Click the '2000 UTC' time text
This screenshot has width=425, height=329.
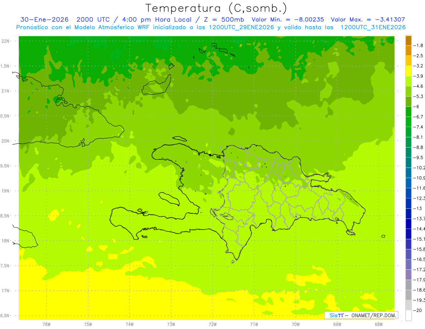94,20
